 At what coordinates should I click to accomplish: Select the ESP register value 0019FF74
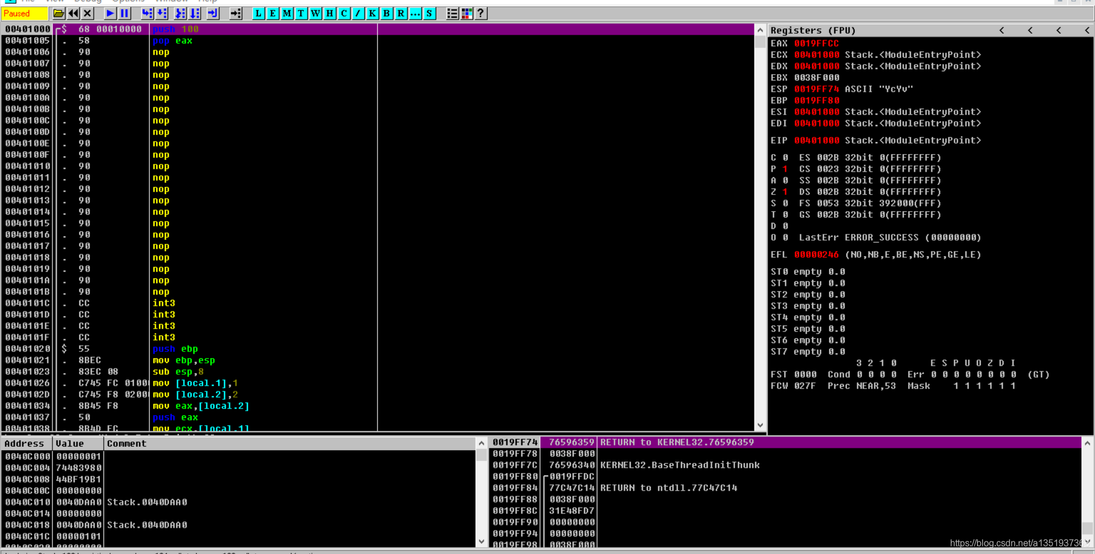816,89
